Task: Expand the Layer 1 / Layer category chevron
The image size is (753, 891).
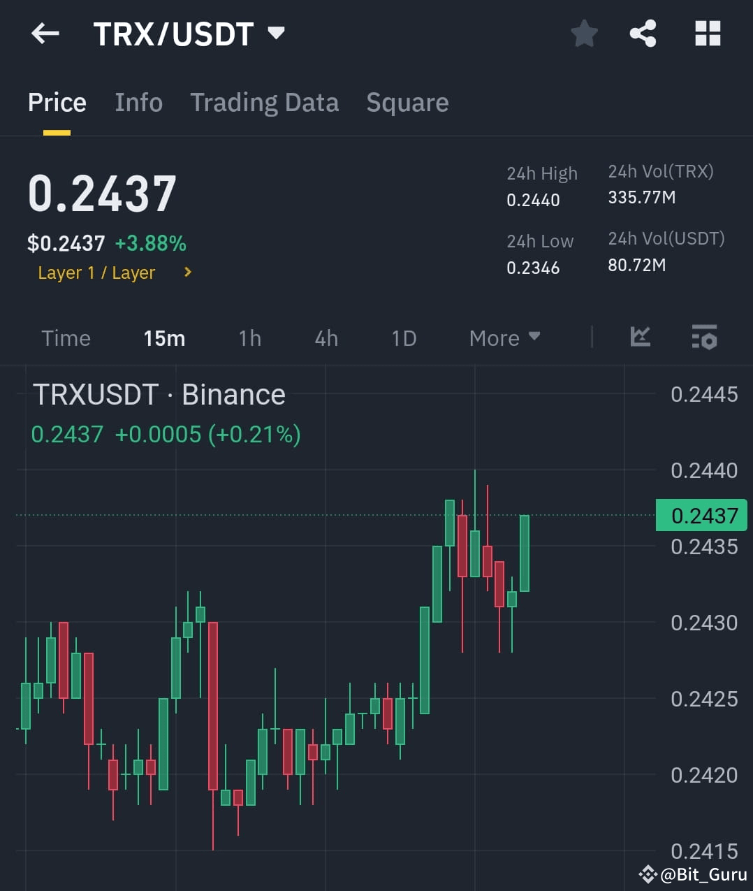Action: click(x=187, y=273)
